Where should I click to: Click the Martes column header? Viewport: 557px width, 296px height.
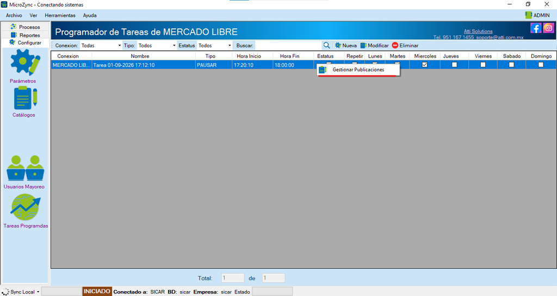(398, 56)
